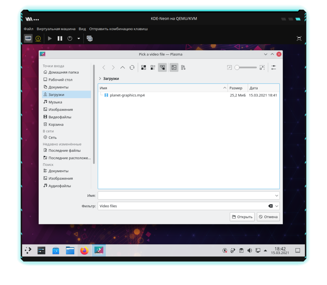
Task: Click the Открыть button
Action: point(242,217)
